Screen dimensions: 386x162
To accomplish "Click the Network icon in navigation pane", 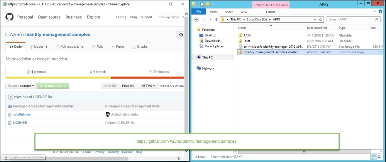I will point(199,68).
